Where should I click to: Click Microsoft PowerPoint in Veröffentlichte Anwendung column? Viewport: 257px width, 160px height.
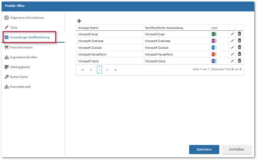tap(159, 54)
